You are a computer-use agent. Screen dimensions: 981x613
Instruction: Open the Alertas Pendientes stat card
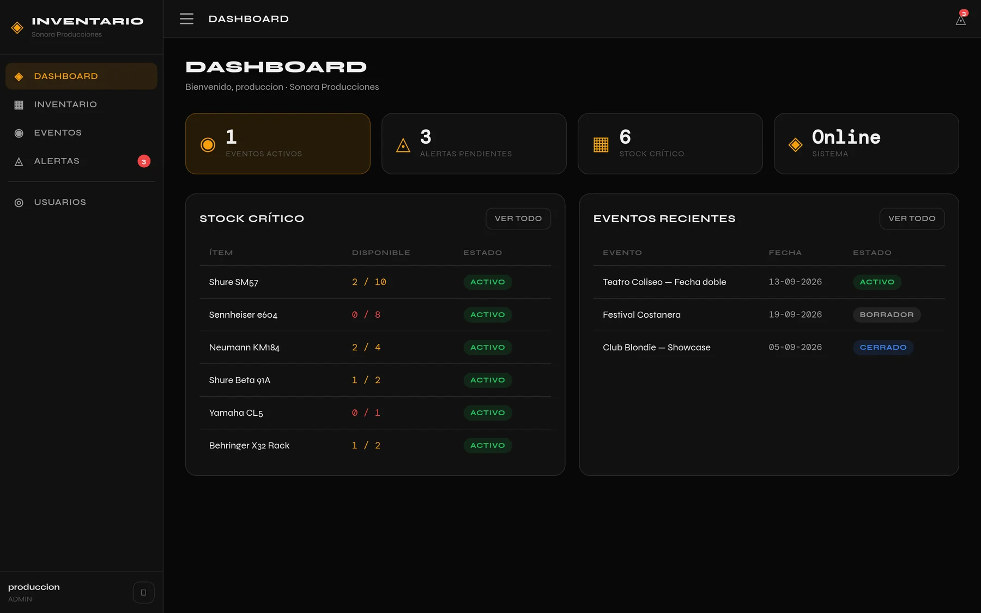point(474,144)
